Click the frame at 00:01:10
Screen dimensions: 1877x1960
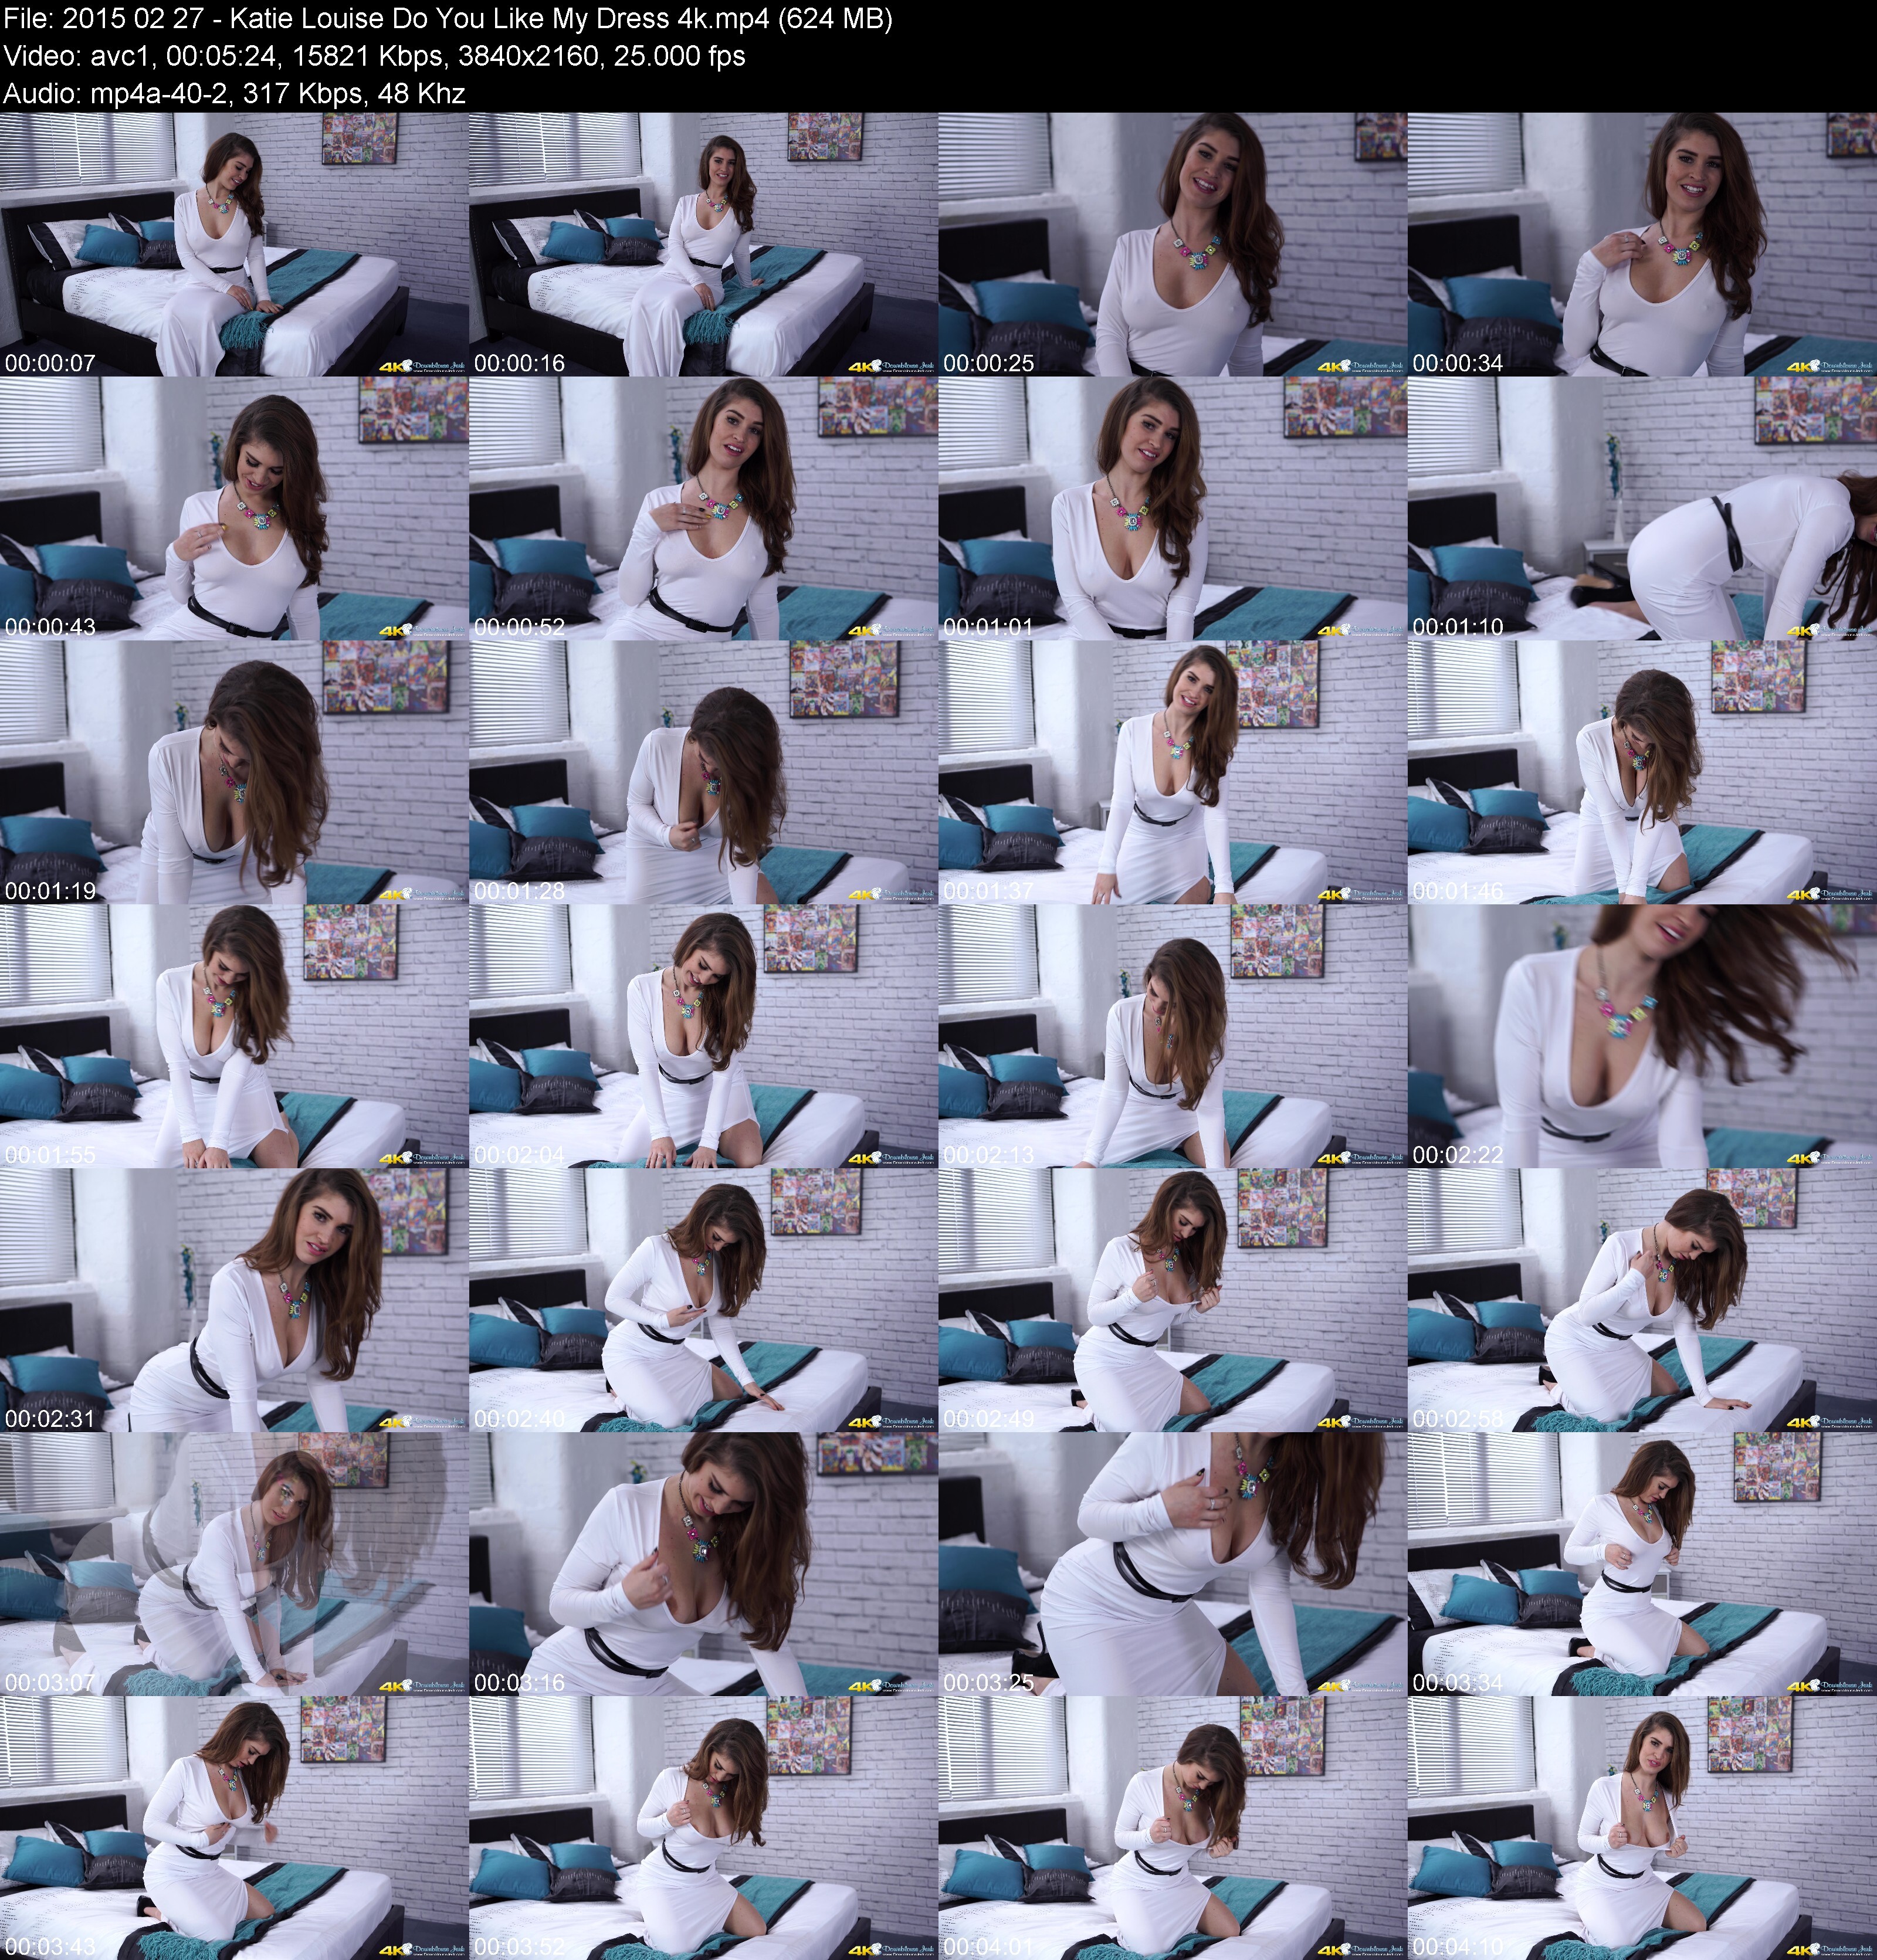pyautogui.click(x=1642, y=508)
